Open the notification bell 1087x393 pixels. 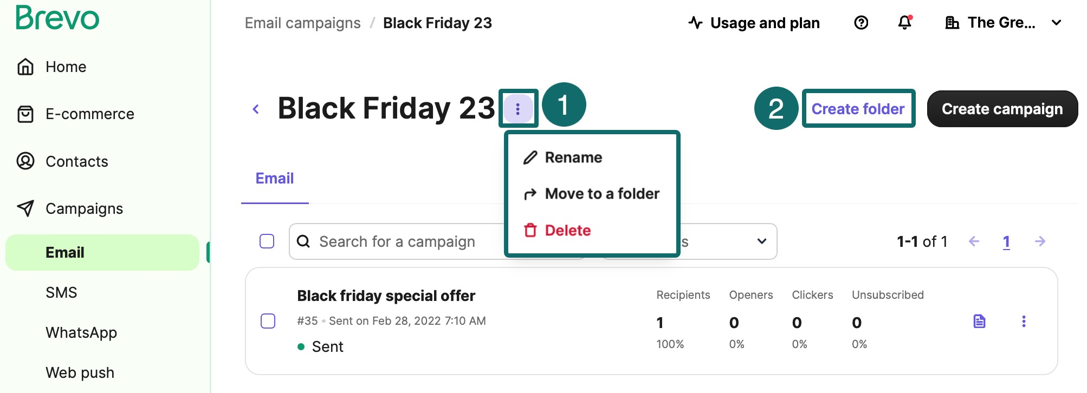tap(904, 23)
